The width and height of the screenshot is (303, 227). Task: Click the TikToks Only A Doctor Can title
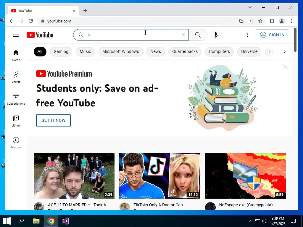click(158, 205)
